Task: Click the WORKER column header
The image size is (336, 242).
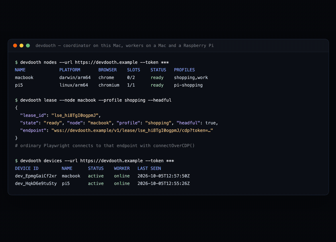Action: click(x=122, y=168)
